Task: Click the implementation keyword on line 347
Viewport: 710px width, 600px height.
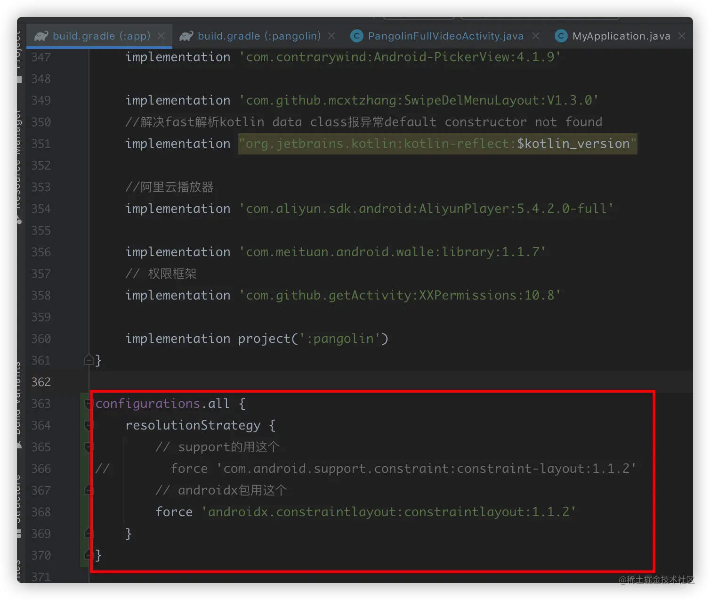Action: (178, 57)
